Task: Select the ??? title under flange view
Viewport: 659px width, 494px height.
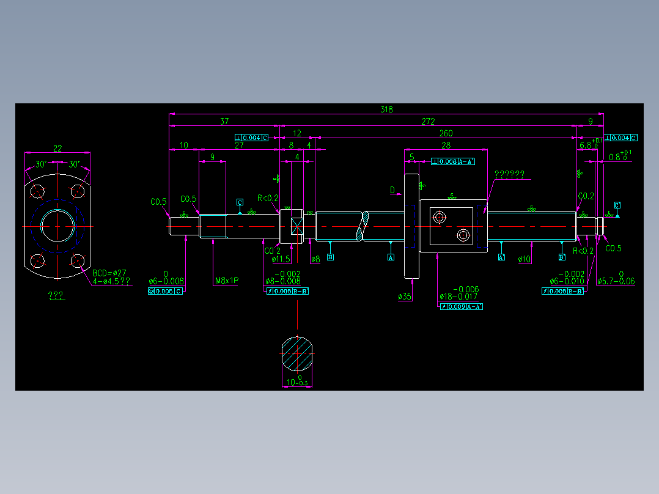Action: [56, 295]
